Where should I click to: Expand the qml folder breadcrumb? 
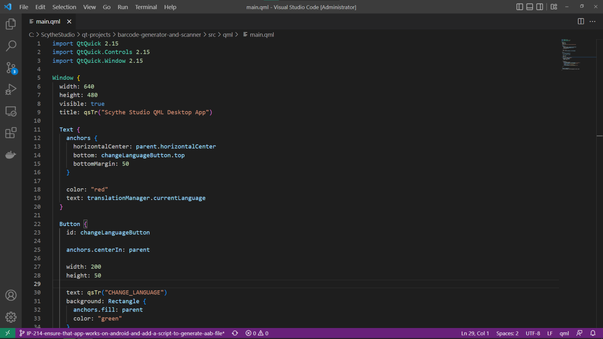(x=228, y=35)
